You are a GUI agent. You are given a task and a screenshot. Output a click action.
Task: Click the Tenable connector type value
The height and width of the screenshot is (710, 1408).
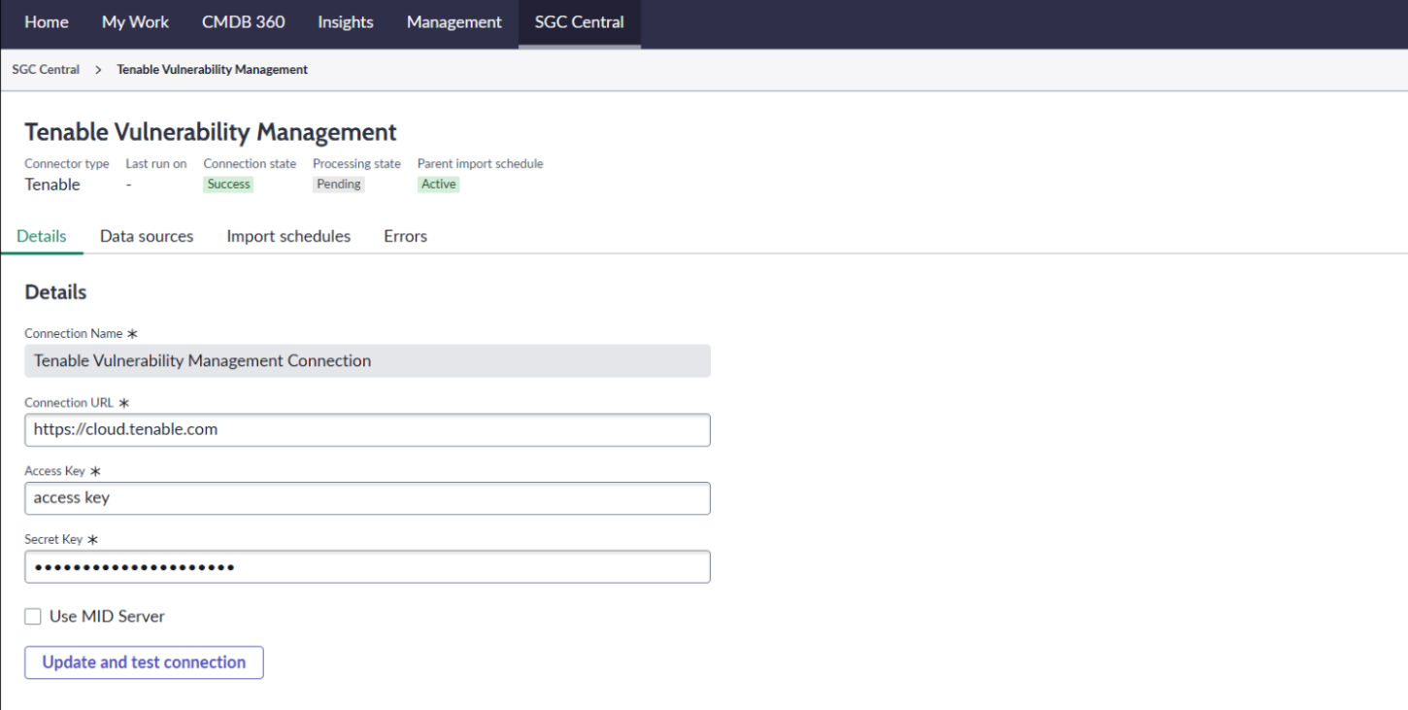[52, 185]
